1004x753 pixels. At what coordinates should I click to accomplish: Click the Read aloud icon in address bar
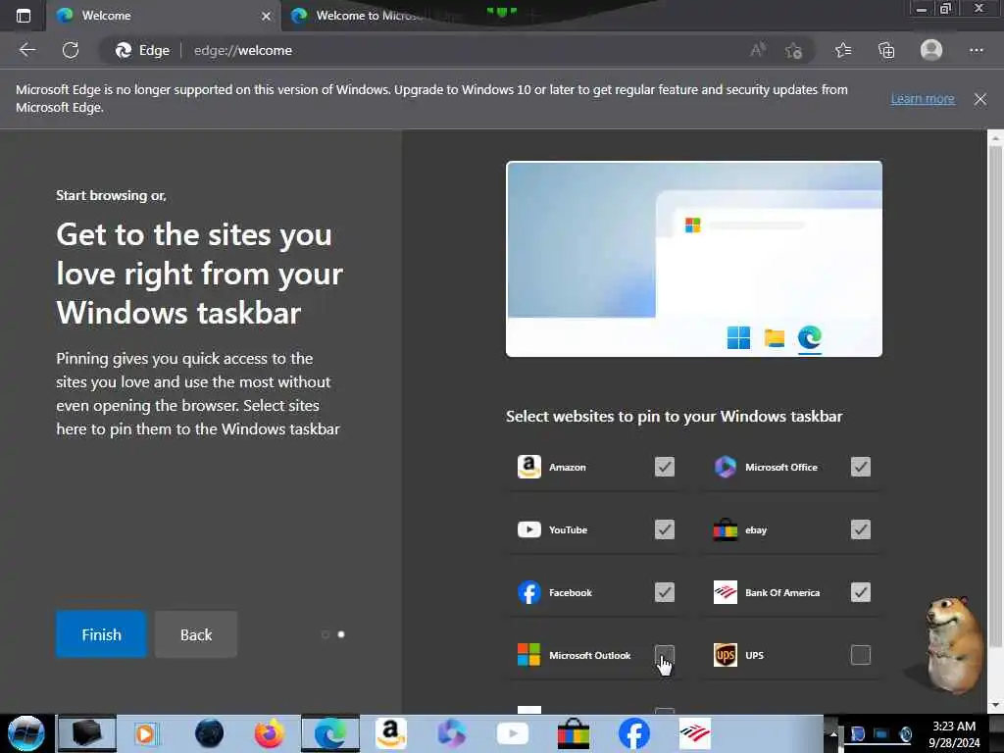click(x=758, y=50)
